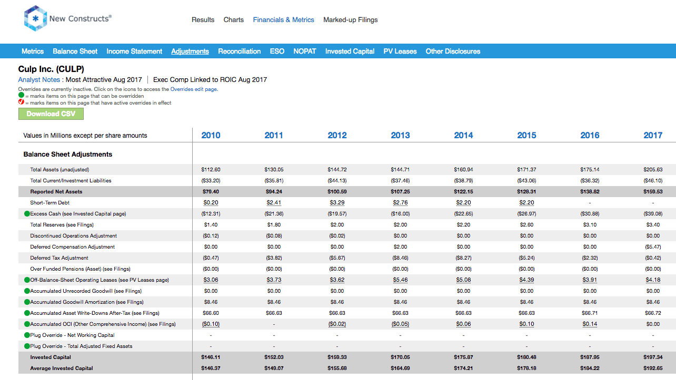Switch to the PV Leases tab
676x380 pixels.
coord(400,51)
